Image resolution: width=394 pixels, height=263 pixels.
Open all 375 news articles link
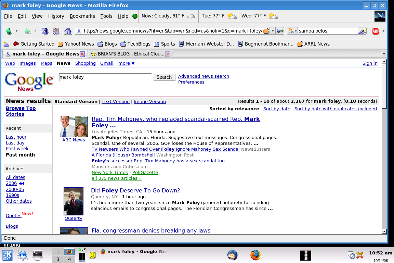[117, 178]
